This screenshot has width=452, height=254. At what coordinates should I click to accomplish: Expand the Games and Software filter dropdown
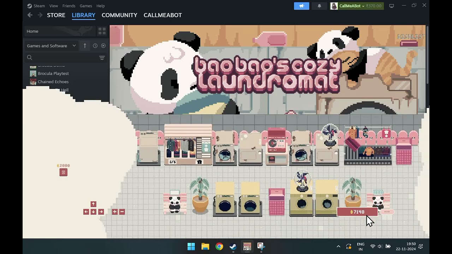(52, 46)
